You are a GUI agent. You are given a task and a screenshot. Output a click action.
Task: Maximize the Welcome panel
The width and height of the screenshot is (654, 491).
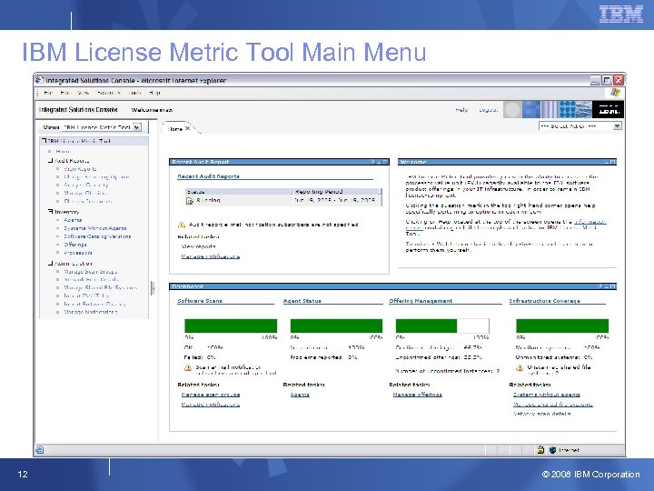pyautogui.click(x=613, y=162)
